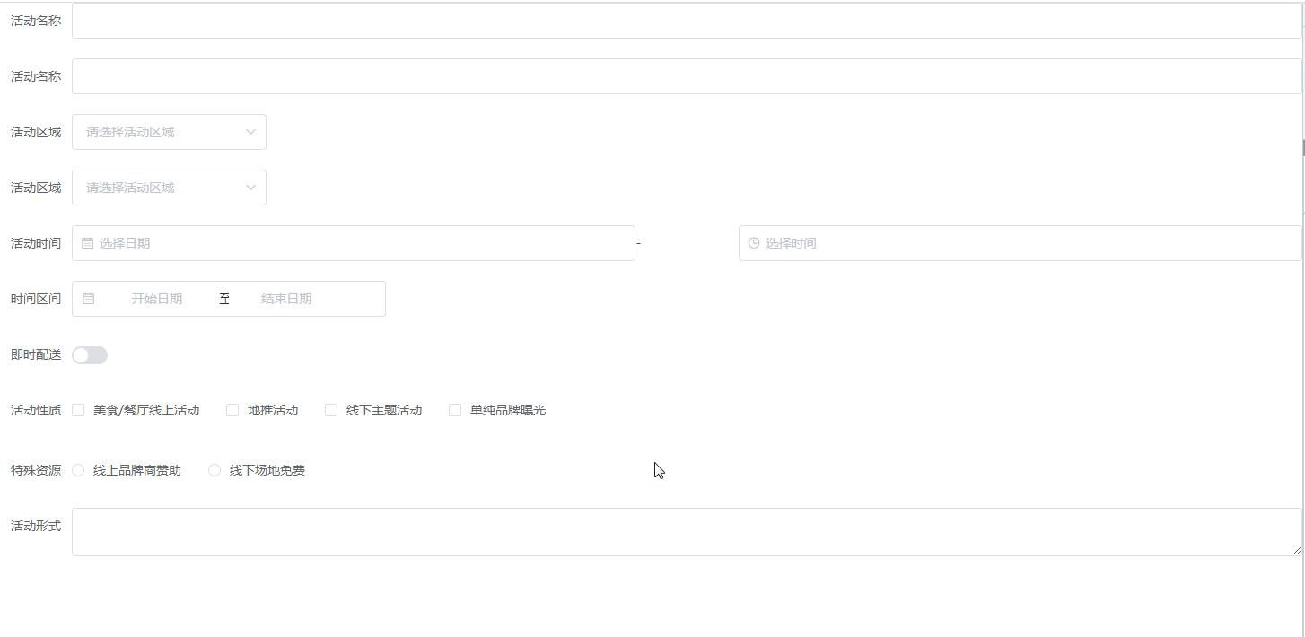Check 美食/餐厅线上活动 checkbox
This screenshot has width=1305, height=637.
point(78,410)
